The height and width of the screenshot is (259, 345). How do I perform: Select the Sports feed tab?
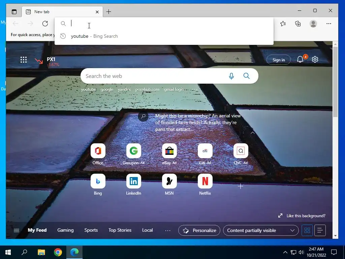coord(91,230)
